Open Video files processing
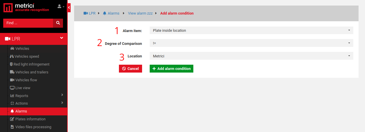Screen dimensions: 365x132 coord(33,127)
